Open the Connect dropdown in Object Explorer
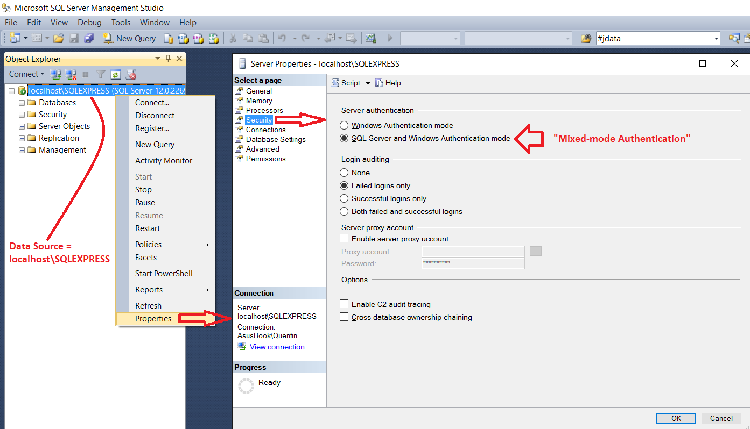Image resolution: width=750 pixels, height=429 pixels. pyautogui.click(x=26, y=74)
